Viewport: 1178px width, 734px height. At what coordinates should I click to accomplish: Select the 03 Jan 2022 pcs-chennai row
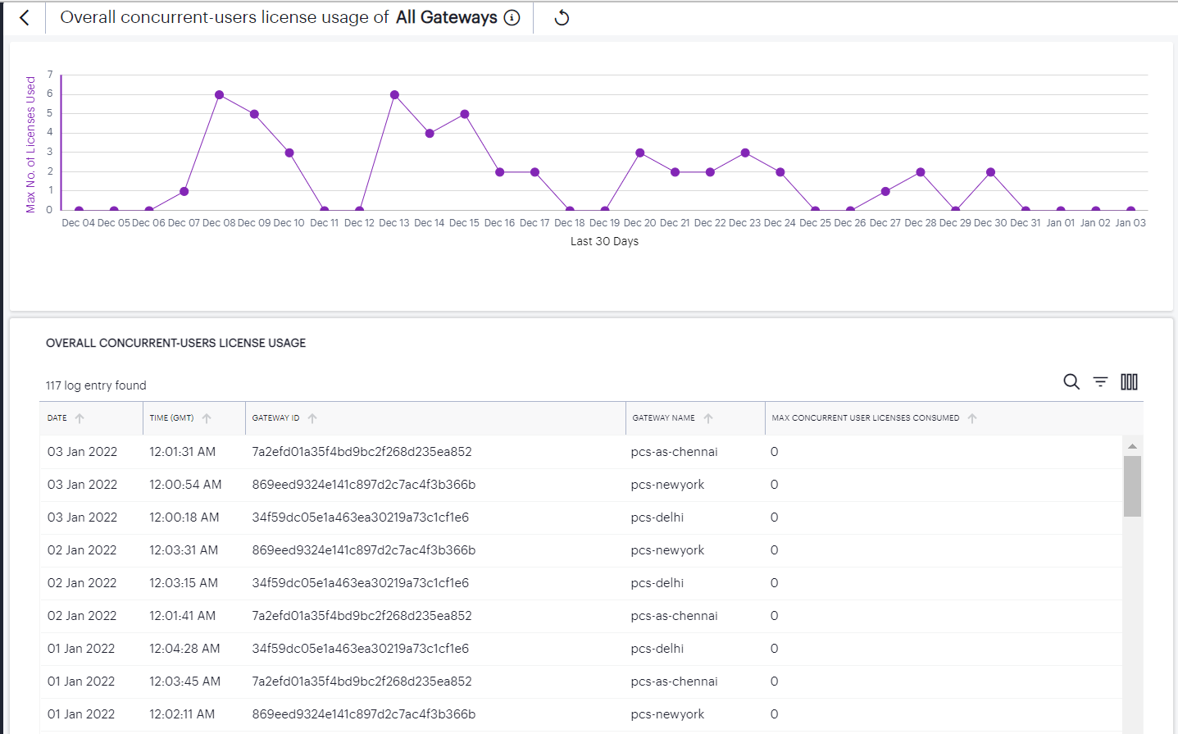coord(328,451)
